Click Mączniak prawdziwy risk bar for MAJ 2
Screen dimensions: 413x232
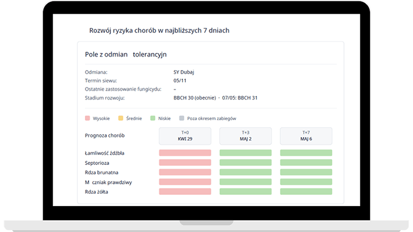click(245, 182)
